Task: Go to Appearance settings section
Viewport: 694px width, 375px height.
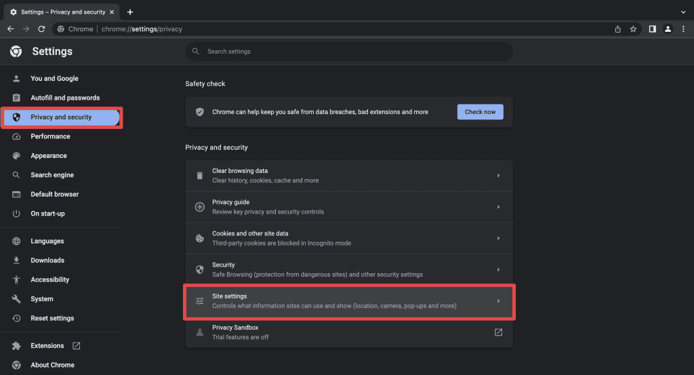Action: 49,156
